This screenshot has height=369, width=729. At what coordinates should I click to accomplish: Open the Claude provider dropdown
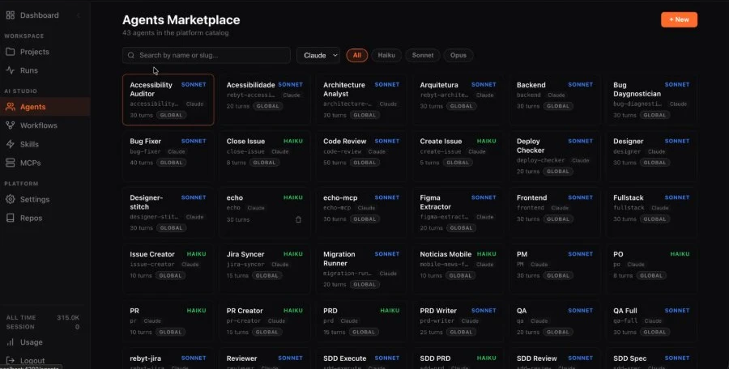(318, 55)
